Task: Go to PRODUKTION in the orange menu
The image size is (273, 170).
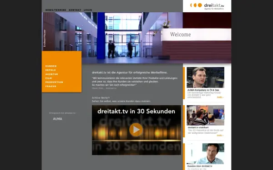Action: tap(54, 82)
